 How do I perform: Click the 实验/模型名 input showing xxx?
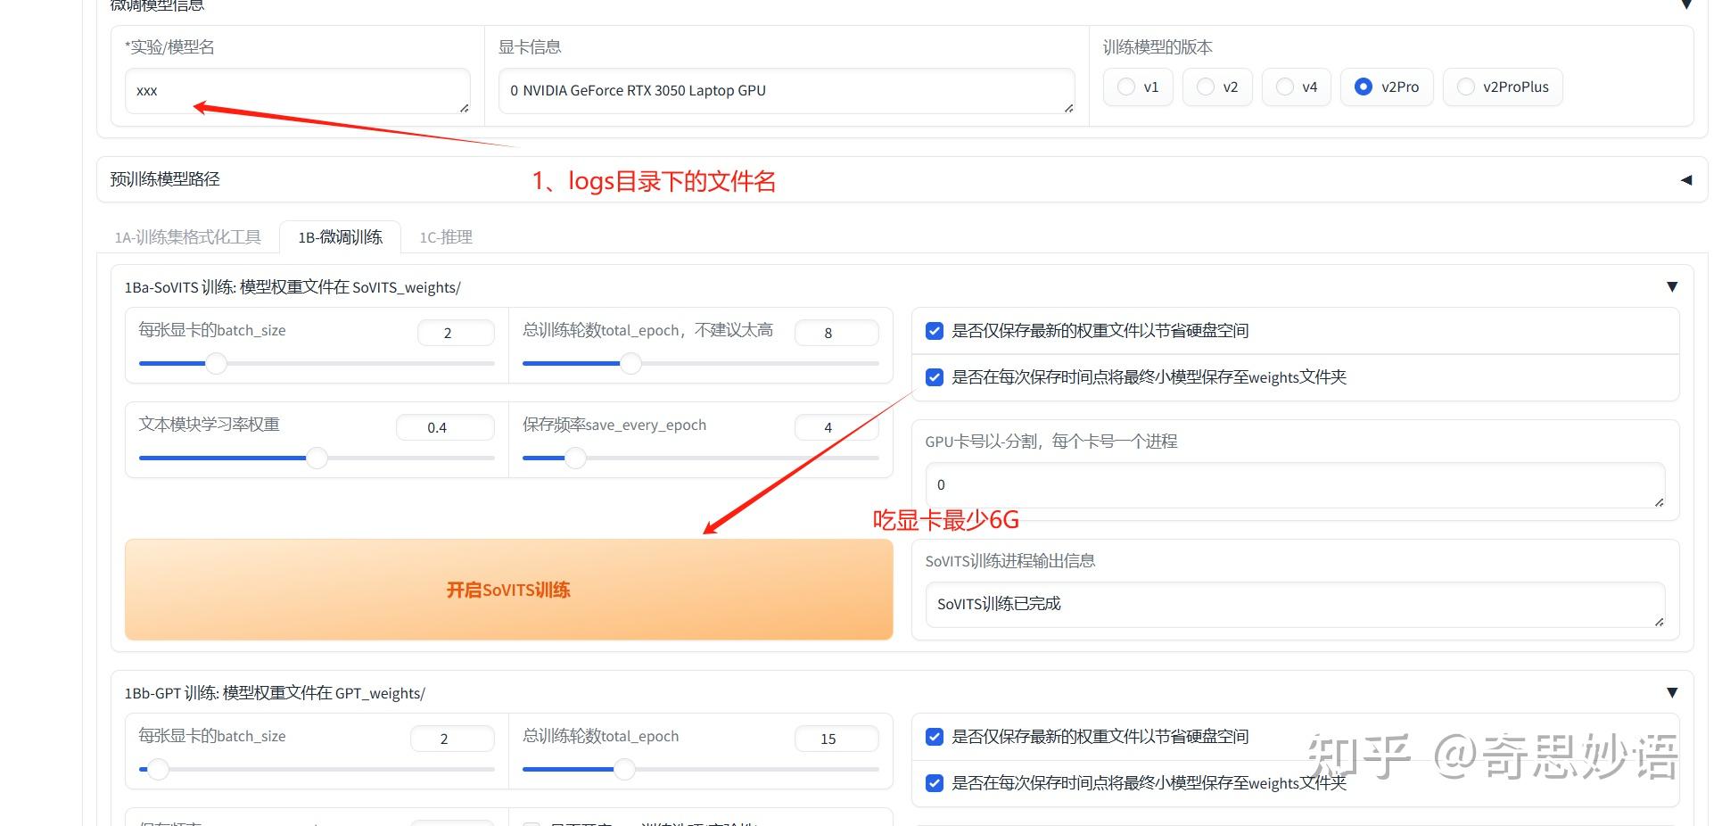tap(297, 90)
